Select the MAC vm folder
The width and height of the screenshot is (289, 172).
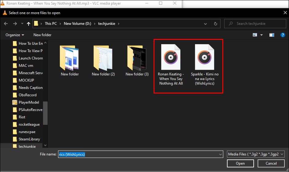coord(23,66)
